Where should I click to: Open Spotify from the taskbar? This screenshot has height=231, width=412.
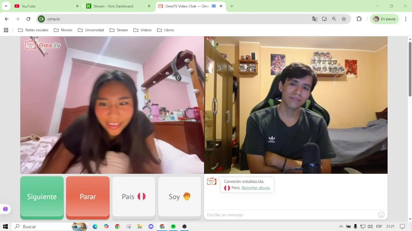coord(173,227)
